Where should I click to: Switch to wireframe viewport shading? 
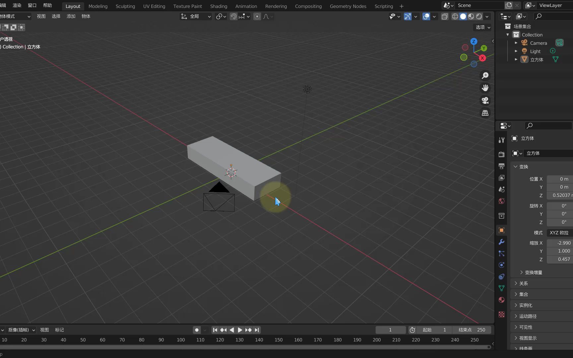455,16
